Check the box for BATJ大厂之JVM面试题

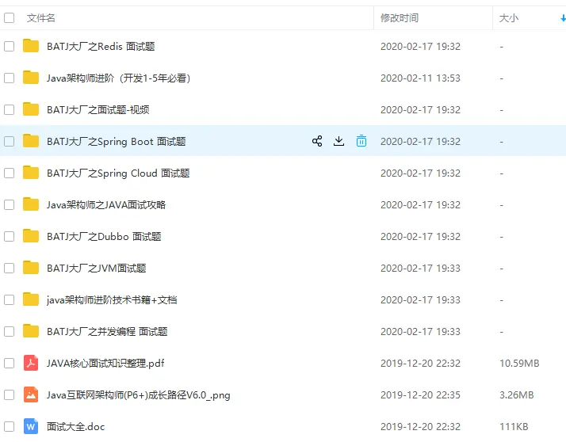point(9,268)
